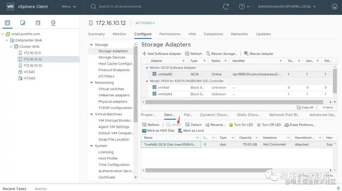
Task: Collapse the Virtual Machines settings section
Action: click(x=92, y=114)
